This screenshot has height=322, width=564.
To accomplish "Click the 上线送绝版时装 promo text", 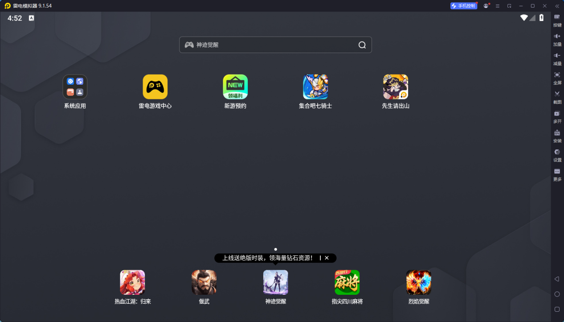I will coord(268,258).
